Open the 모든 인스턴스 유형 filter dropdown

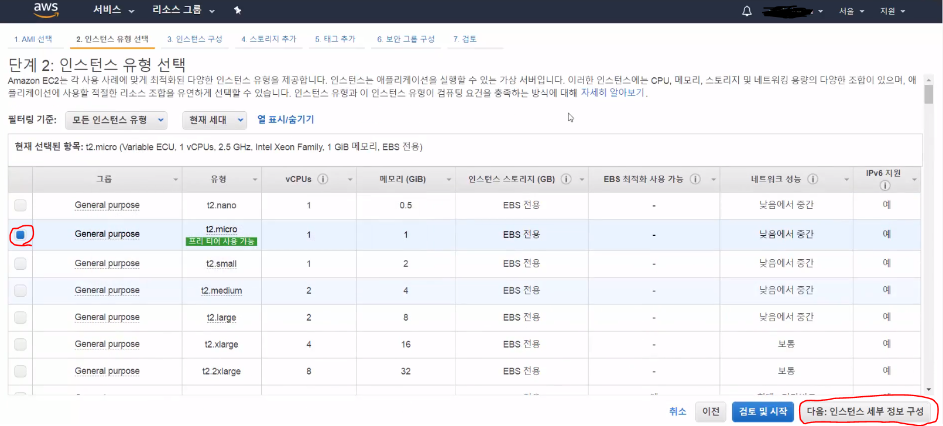116,120
